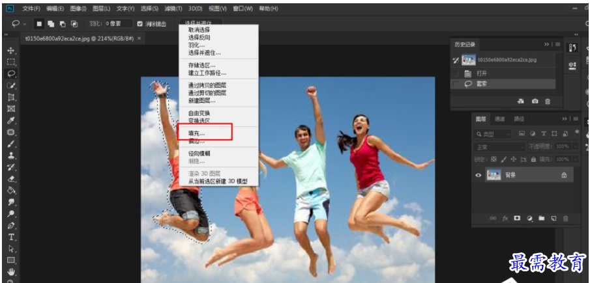Open blend mode 正常 dropdown
The width and height of the screenshot is (590, 283).
(x=499, y=146)
